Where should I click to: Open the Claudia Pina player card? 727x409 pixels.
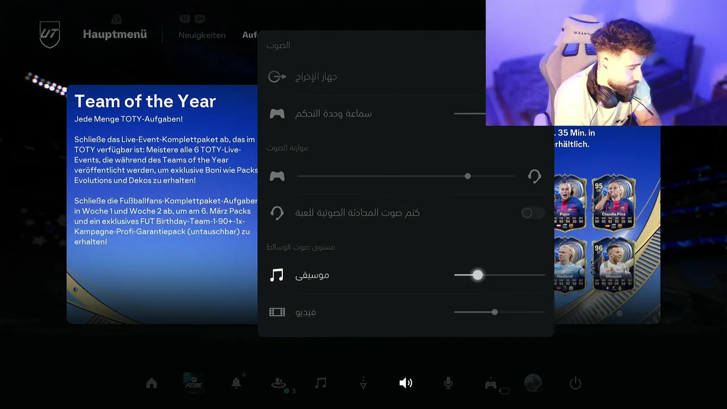613,202
